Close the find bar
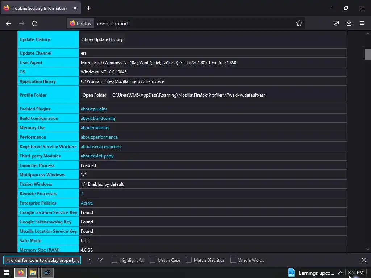The height and width of the screenshot is (278, 371). (x=364, y=260)
